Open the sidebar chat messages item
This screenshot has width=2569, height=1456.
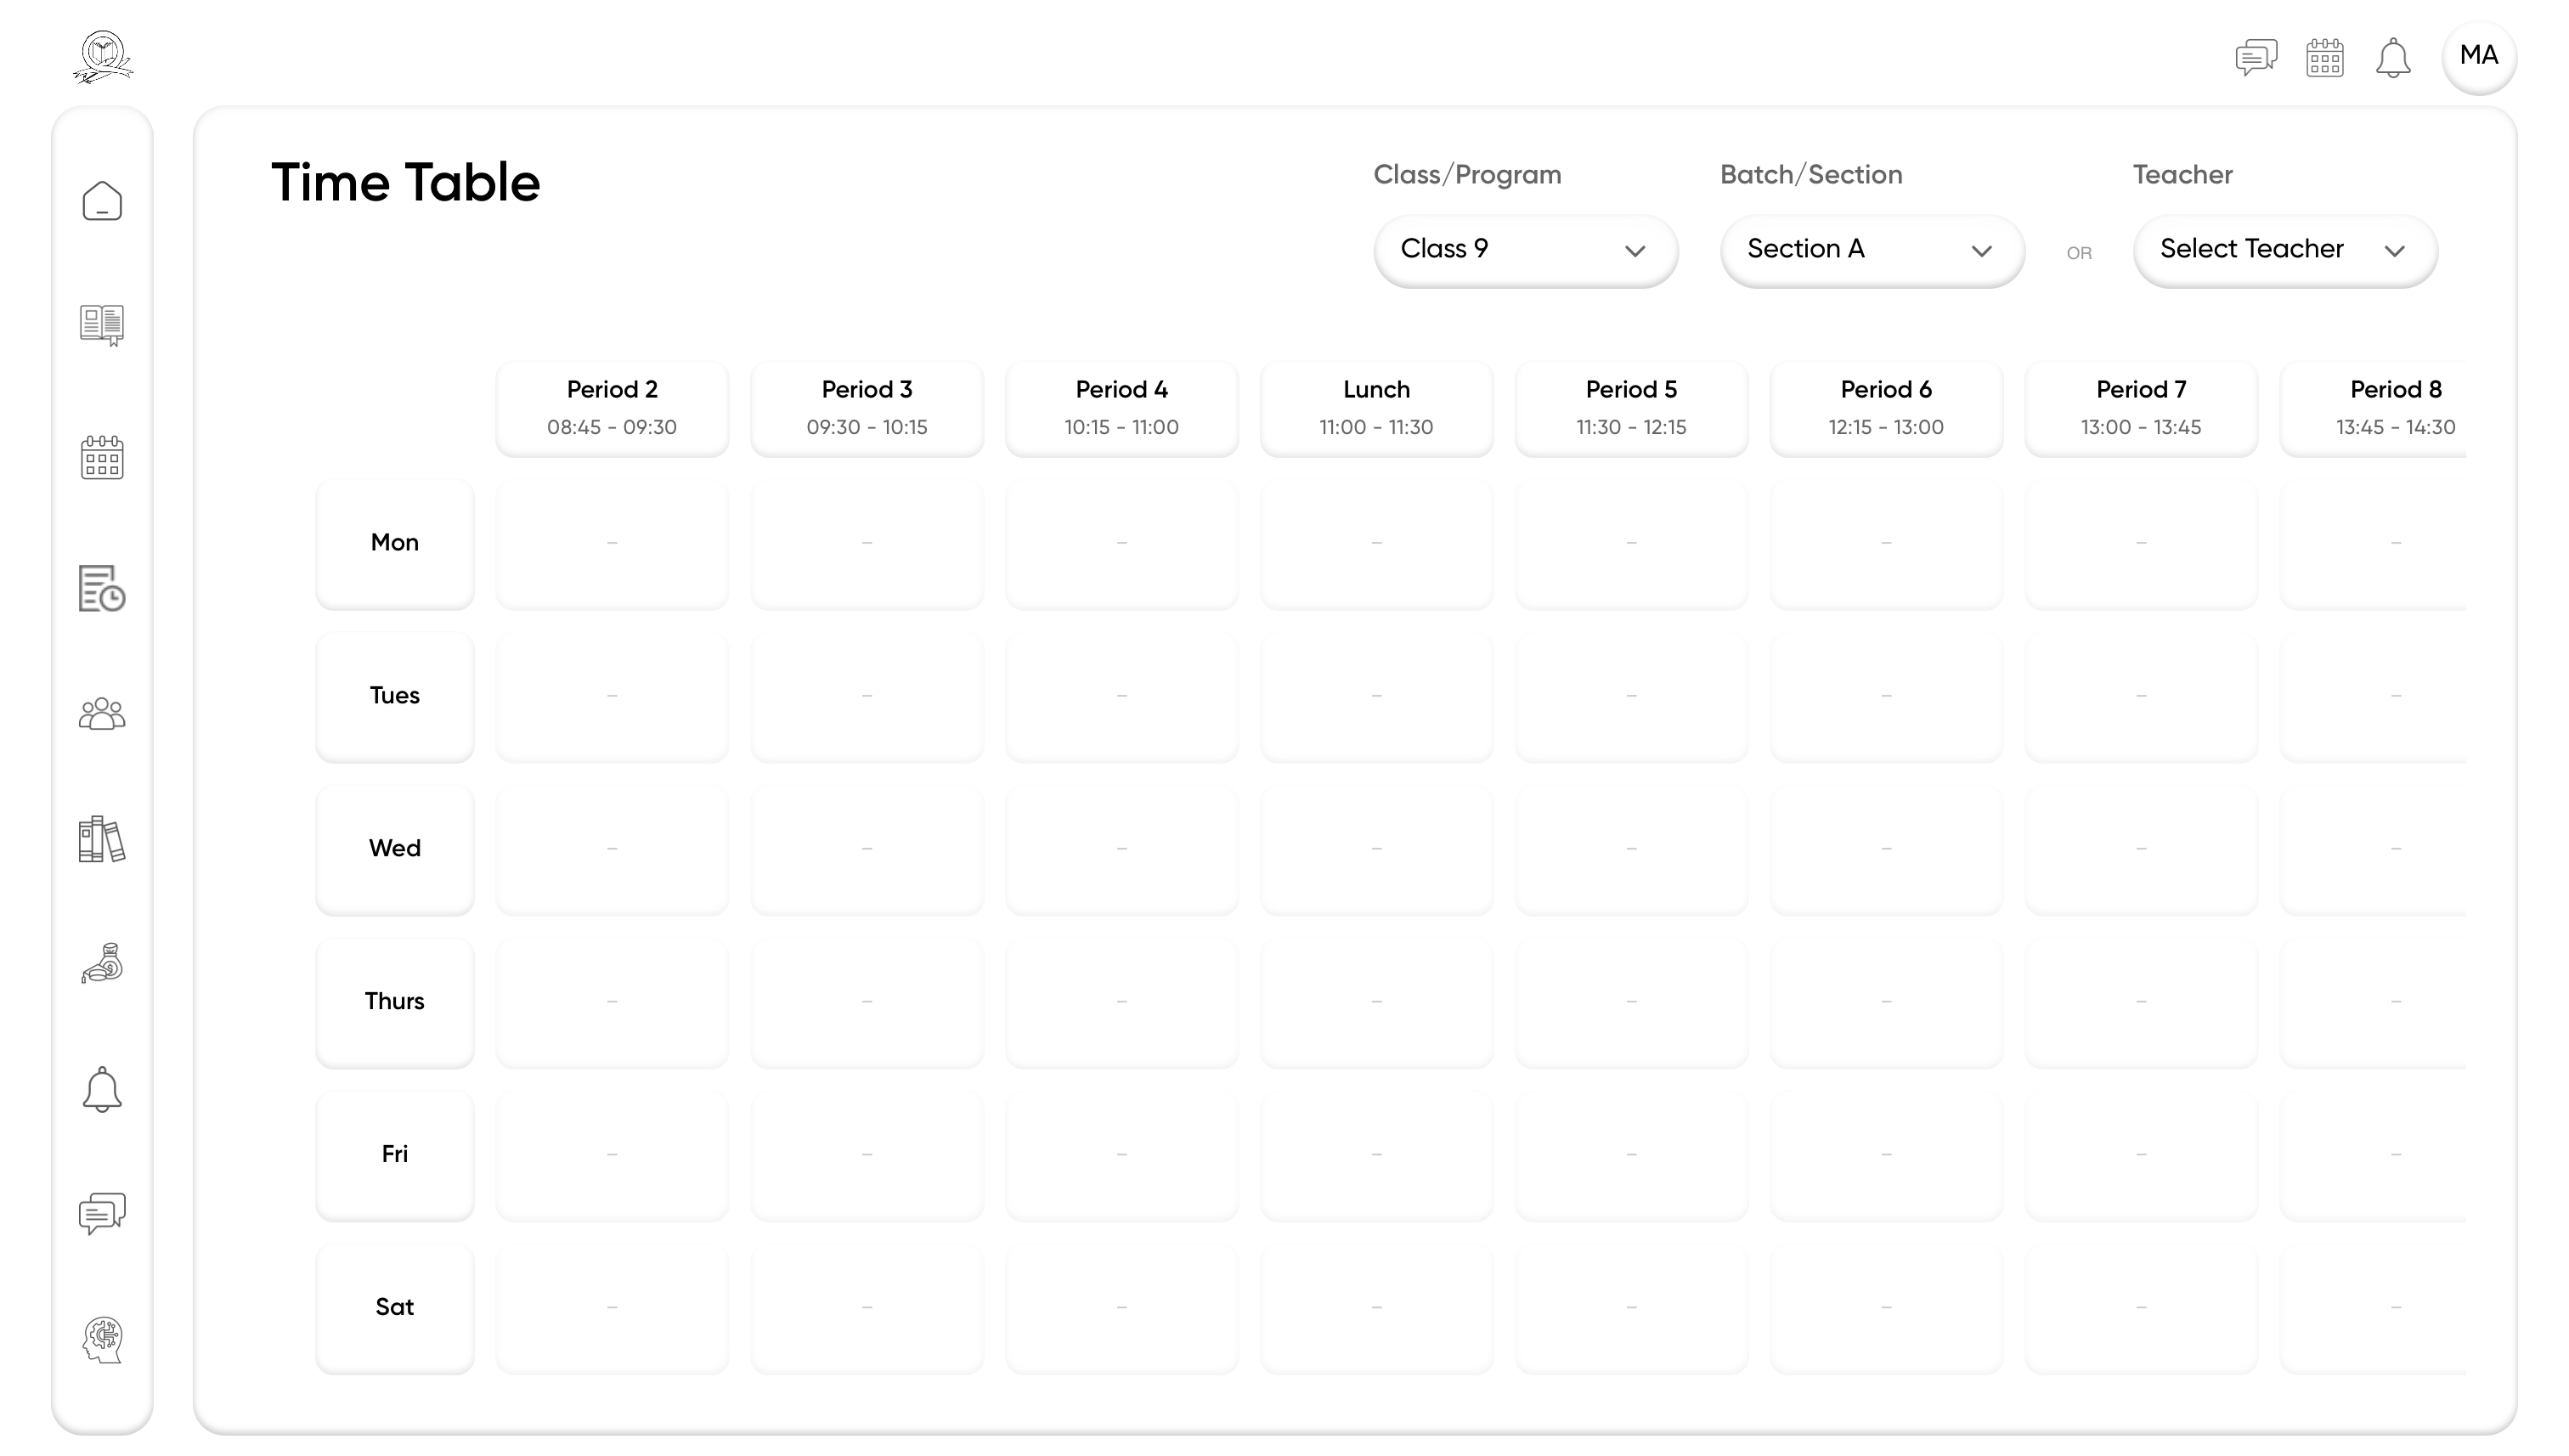101,1213
